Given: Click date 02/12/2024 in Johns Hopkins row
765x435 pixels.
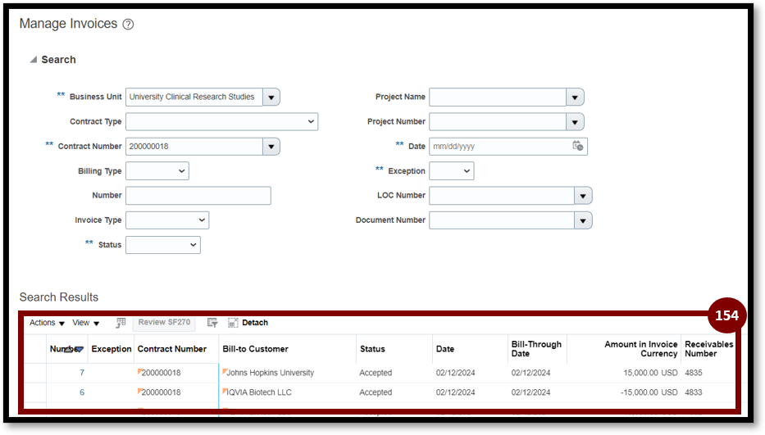Looking at the screenshot, I should (x=455, y=373).
